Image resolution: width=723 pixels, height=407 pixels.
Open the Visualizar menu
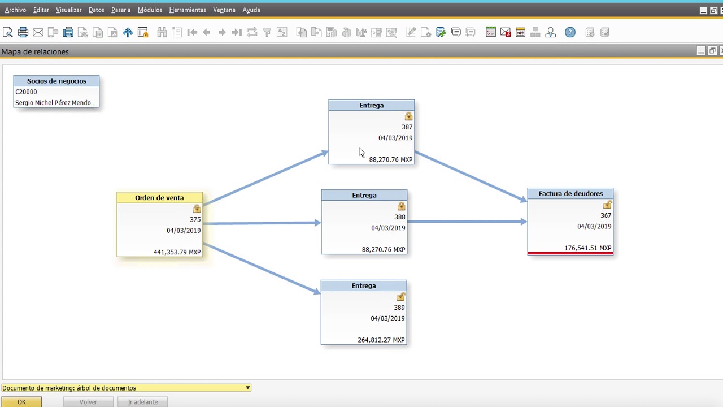[68, 10]
